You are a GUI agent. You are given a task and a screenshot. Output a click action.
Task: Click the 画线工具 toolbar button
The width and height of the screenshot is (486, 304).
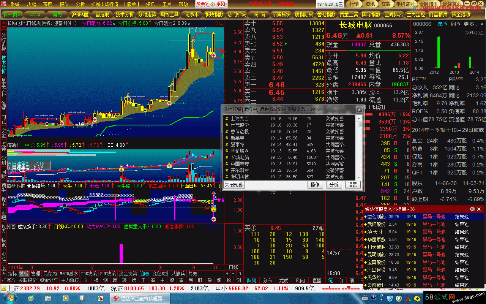pyautogui.click(x=170, y=14)
